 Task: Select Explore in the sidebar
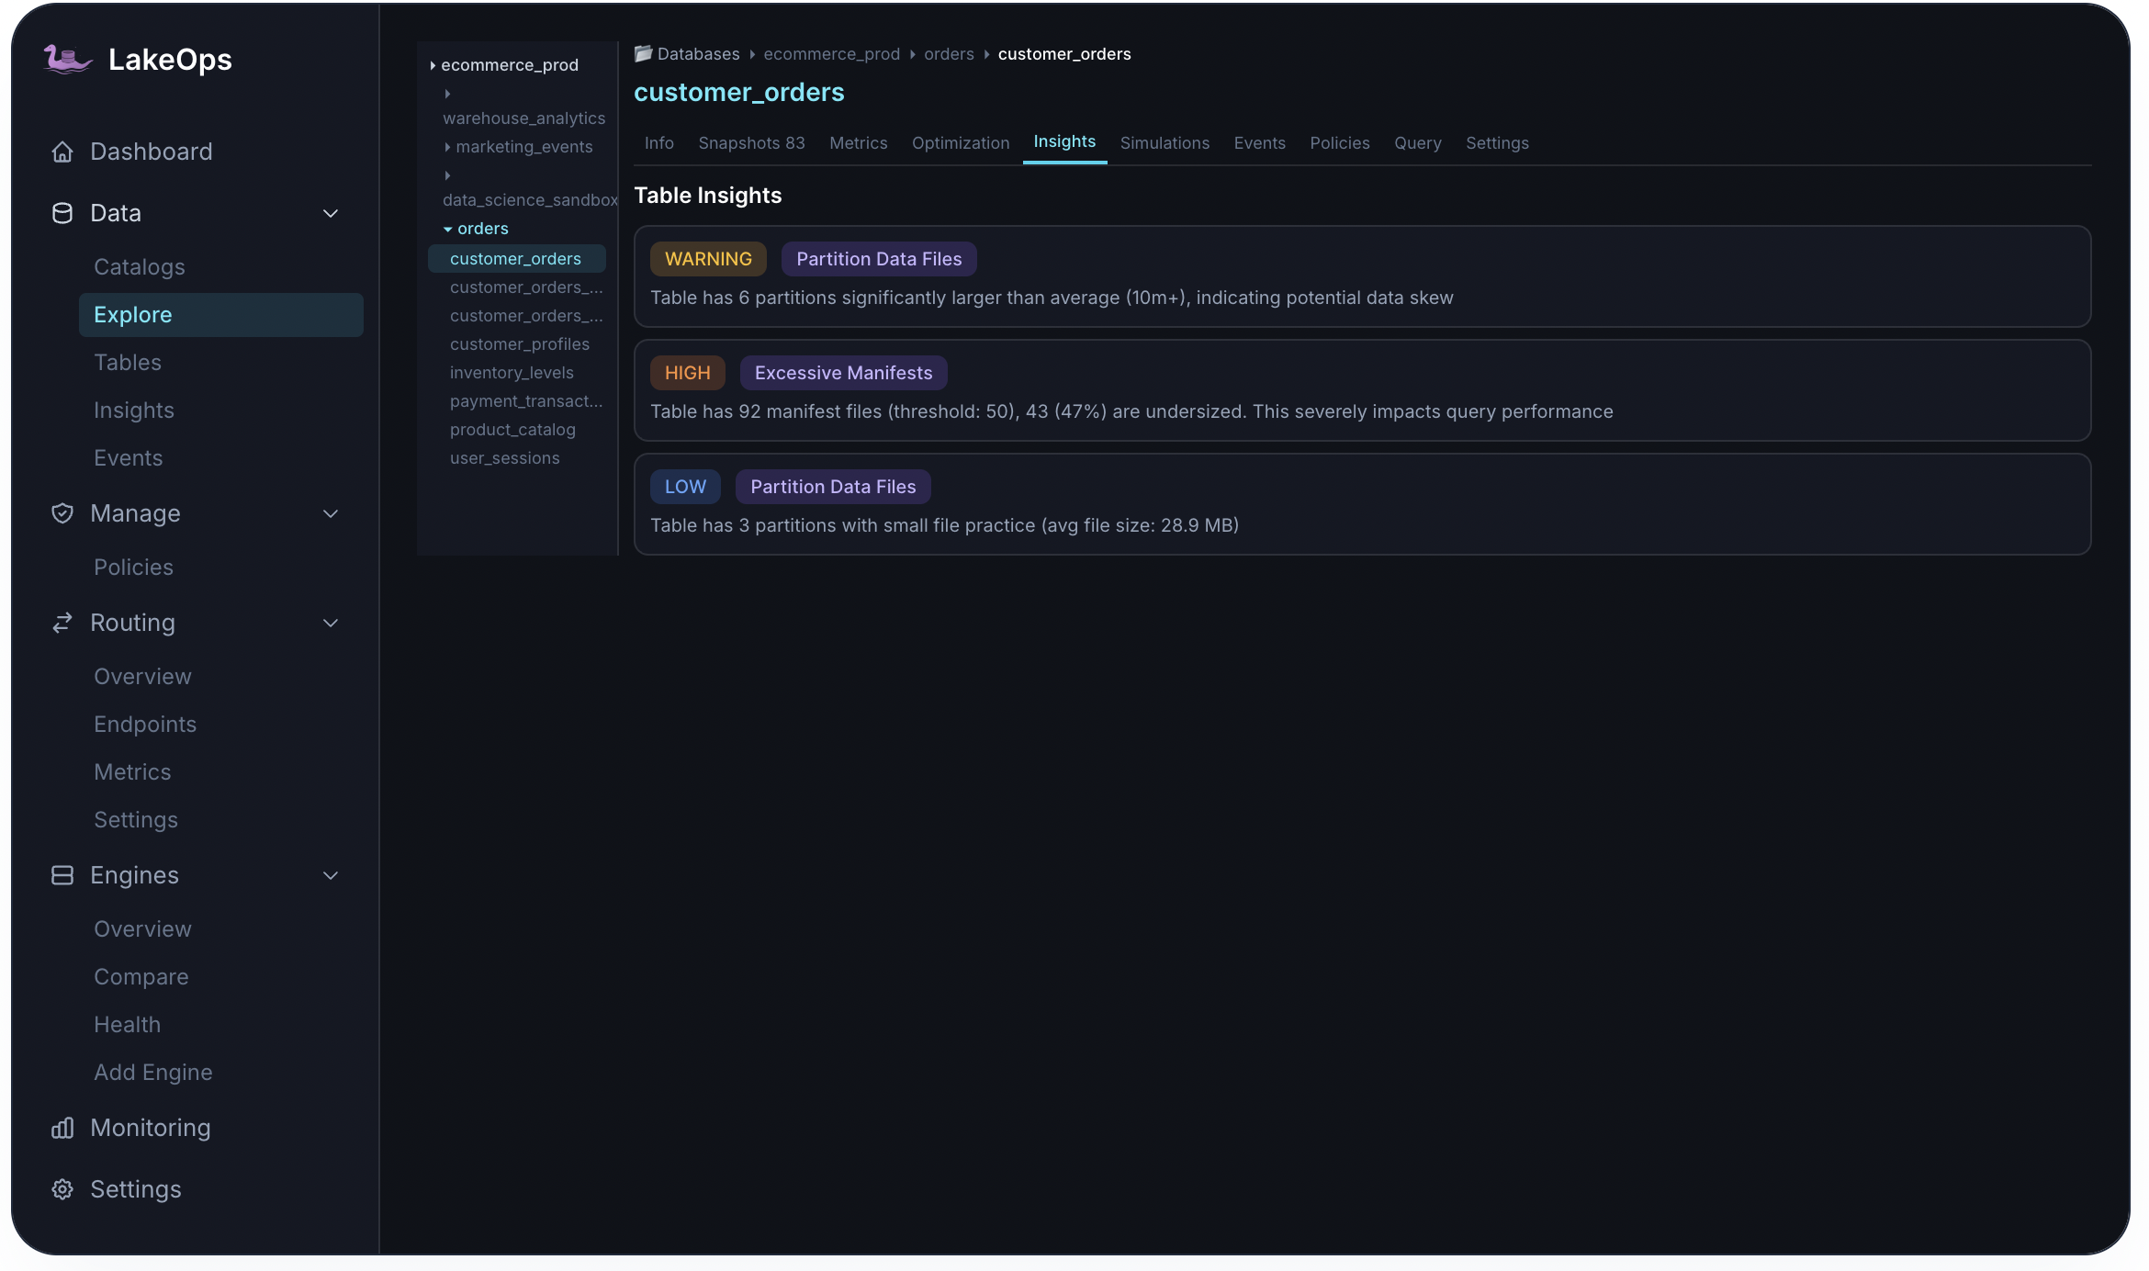click(x=221, y=315)
